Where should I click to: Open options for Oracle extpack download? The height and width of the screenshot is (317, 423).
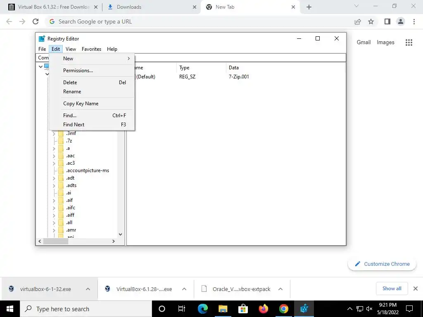pos(280,289)
